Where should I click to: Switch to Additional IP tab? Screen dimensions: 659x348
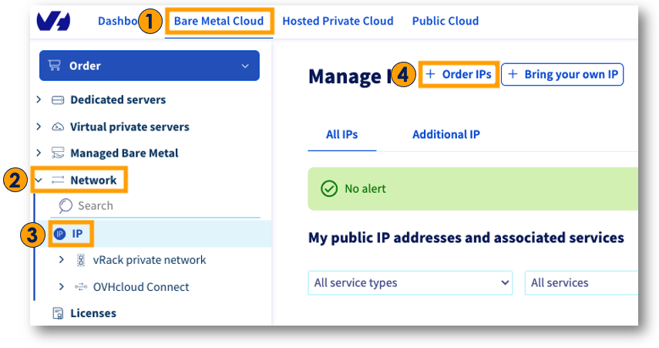(446, 134)
